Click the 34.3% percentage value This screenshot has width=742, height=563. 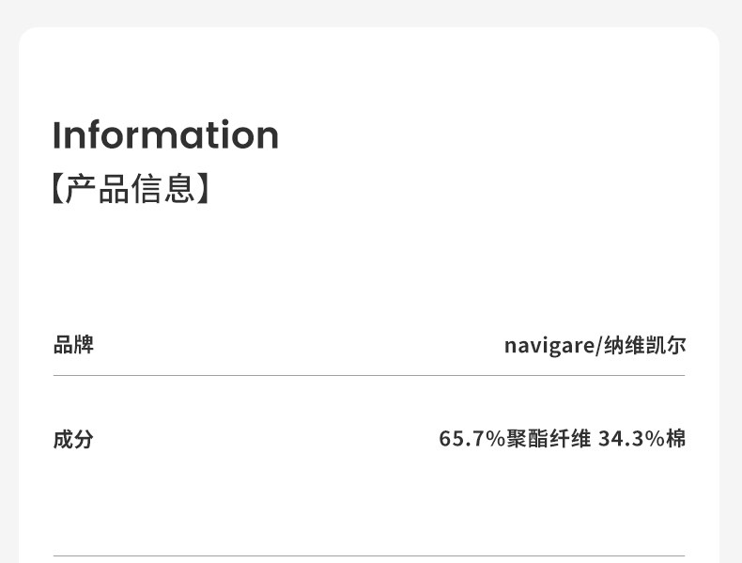point(631,439)
